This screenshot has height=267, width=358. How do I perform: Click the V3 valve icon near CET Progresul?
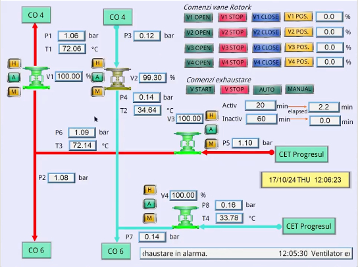click(x=188, y=143)
